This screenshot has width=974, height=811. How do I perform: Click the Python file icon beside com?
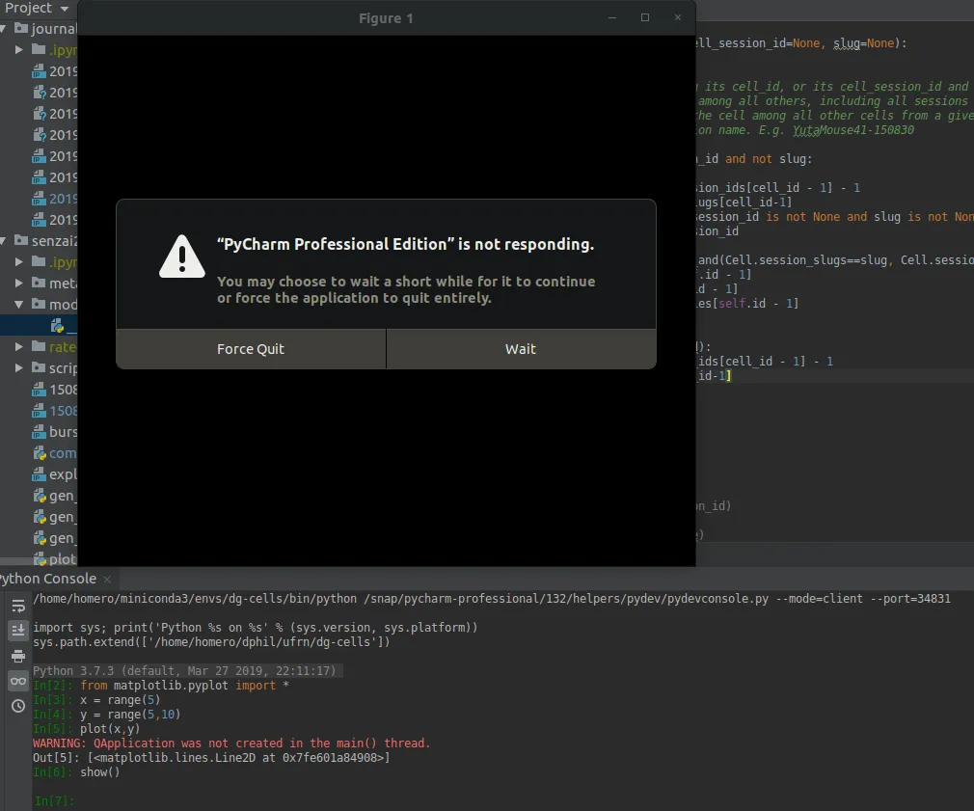click(x=40, y=453)
